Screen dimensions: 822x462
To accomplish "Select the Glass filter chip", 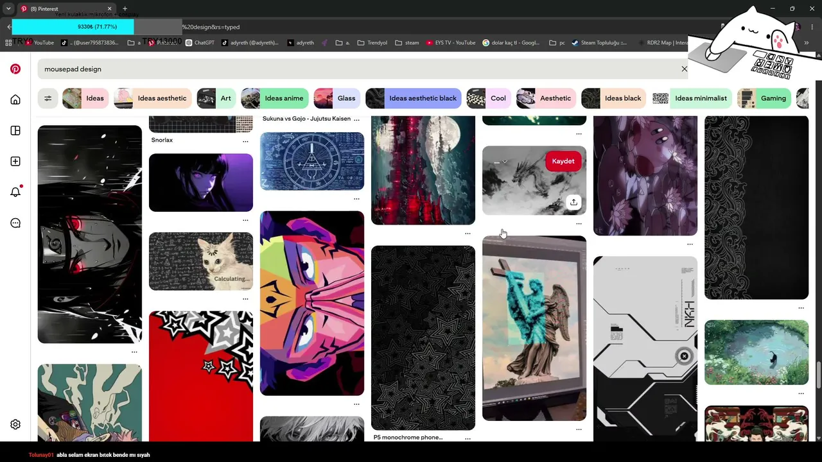I will [x=337, y=98].
